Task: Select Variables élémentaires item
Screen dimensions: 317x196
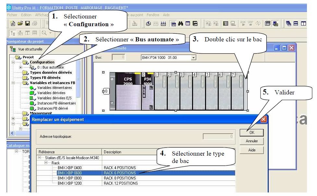Action: click(x=55, y=88)
